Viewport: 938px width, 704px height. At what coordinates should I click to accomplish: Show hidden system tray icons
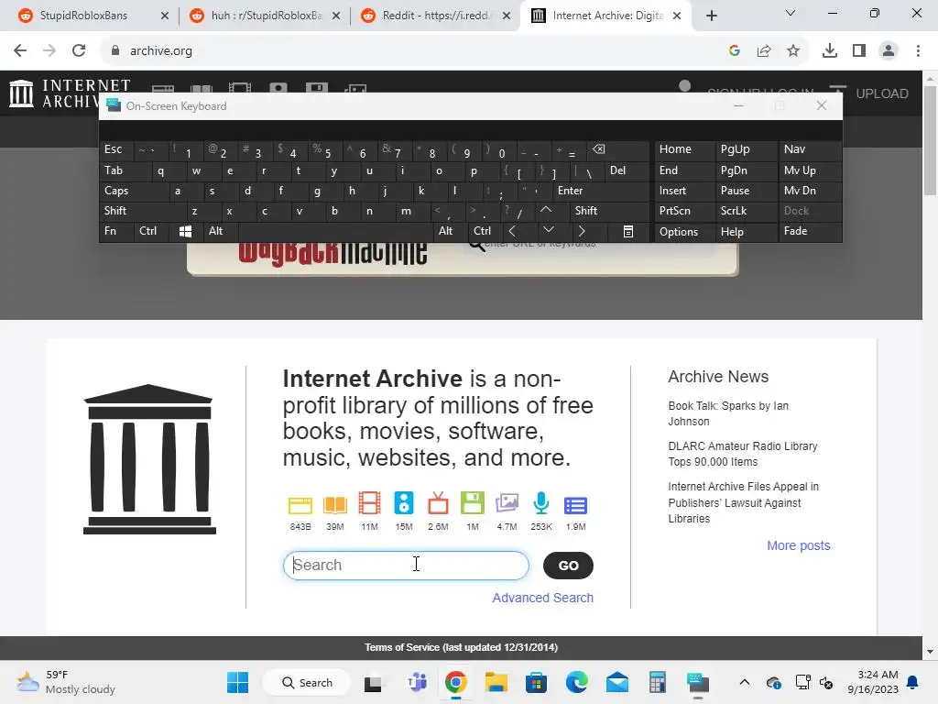[x=744, y=682]
